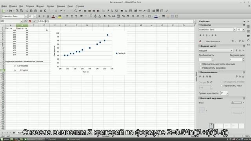Open the Mint menu button on taskbar

(x=5, y=139)
